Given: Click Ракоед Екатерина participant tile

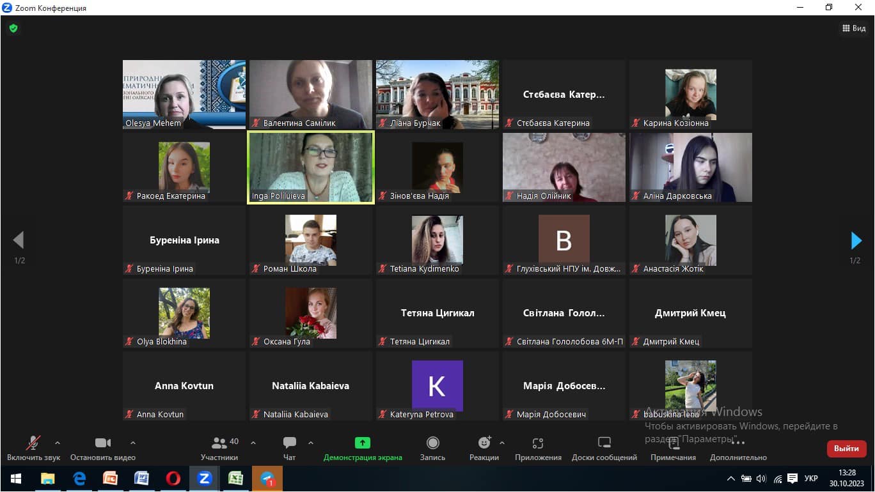Looking at the screenshot, I should click(184, 167).
